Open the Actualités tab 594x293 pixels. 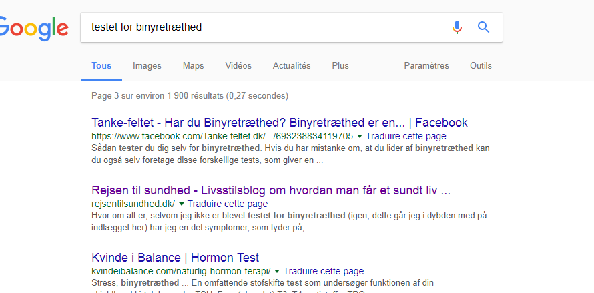[x=292, y=65]
